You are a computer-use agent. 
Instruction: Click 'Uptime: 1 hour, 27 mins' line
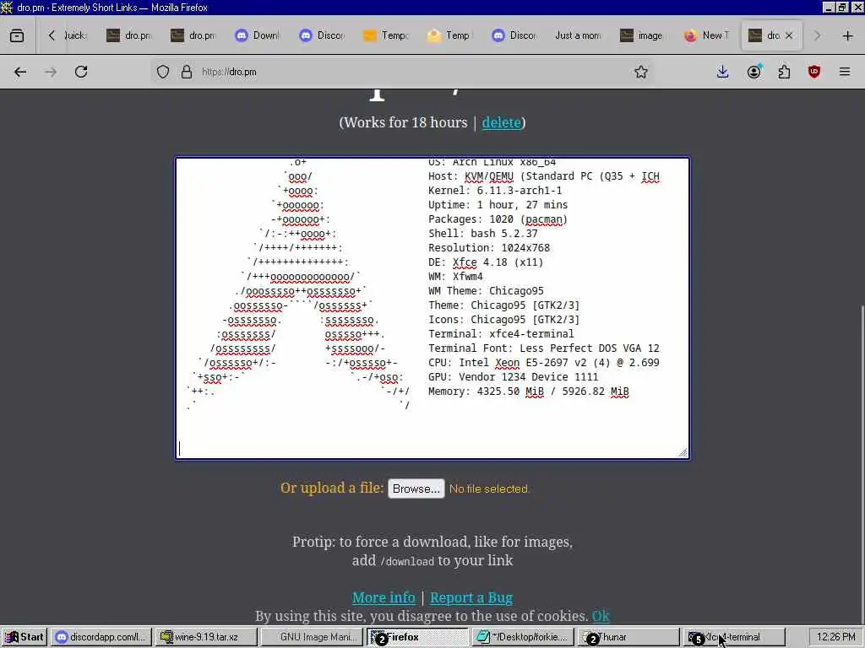click(x=498, y=205)
